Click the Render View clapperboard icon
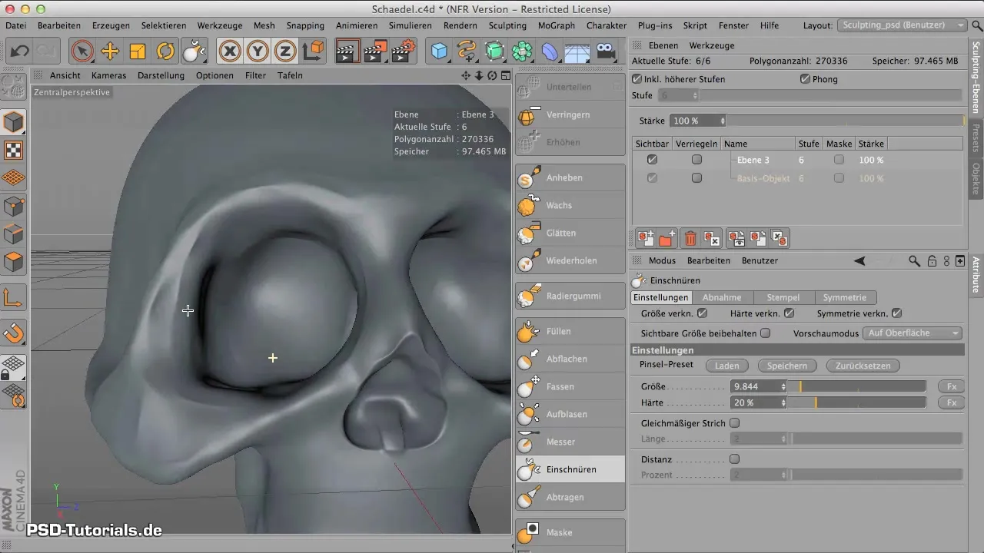The width and height of the screenshot is (984, 553). (347, 51)
